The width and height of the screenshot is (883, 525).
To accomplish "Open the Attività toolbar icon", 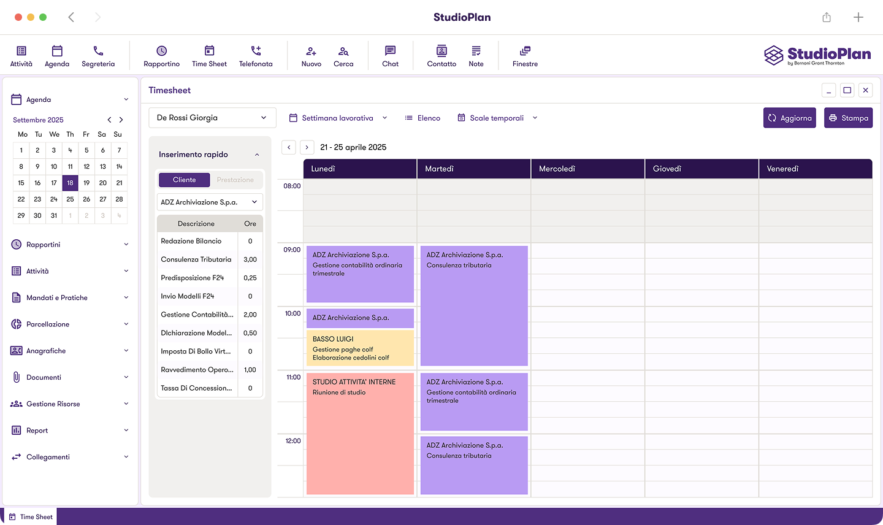I will click(x=21, y=56).
